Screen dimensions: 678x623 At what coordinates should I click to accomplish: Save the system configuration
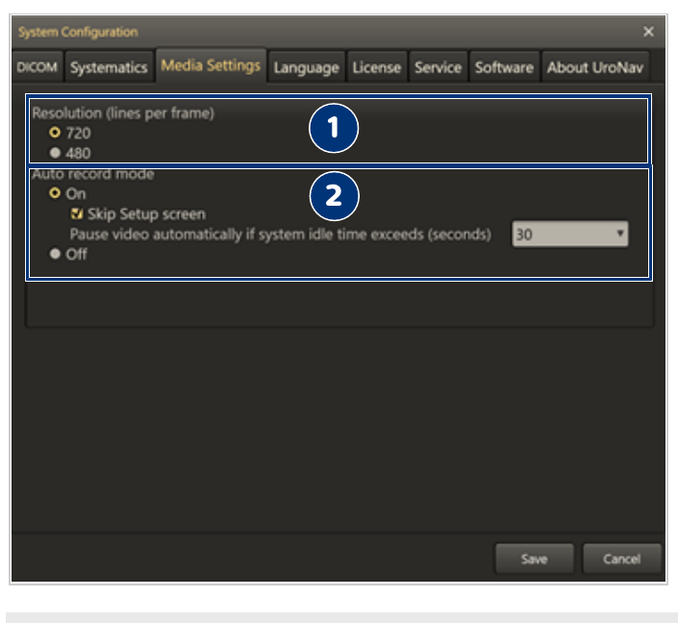(x=535, y=559)
